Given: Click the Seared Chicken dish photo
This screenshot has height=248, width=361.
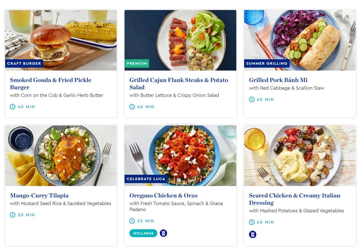Looking at the screenshot, I should [301, 155].
